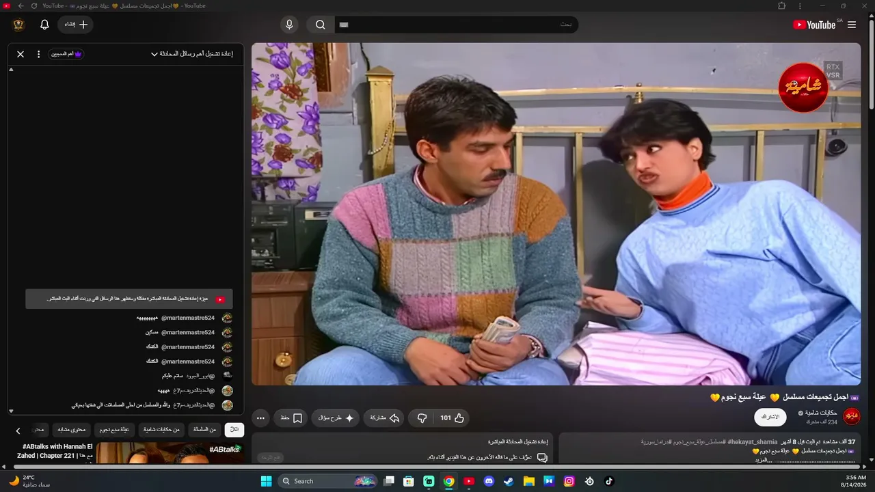Open the #ABtalks video thumbnail

[x=170, y=453]
